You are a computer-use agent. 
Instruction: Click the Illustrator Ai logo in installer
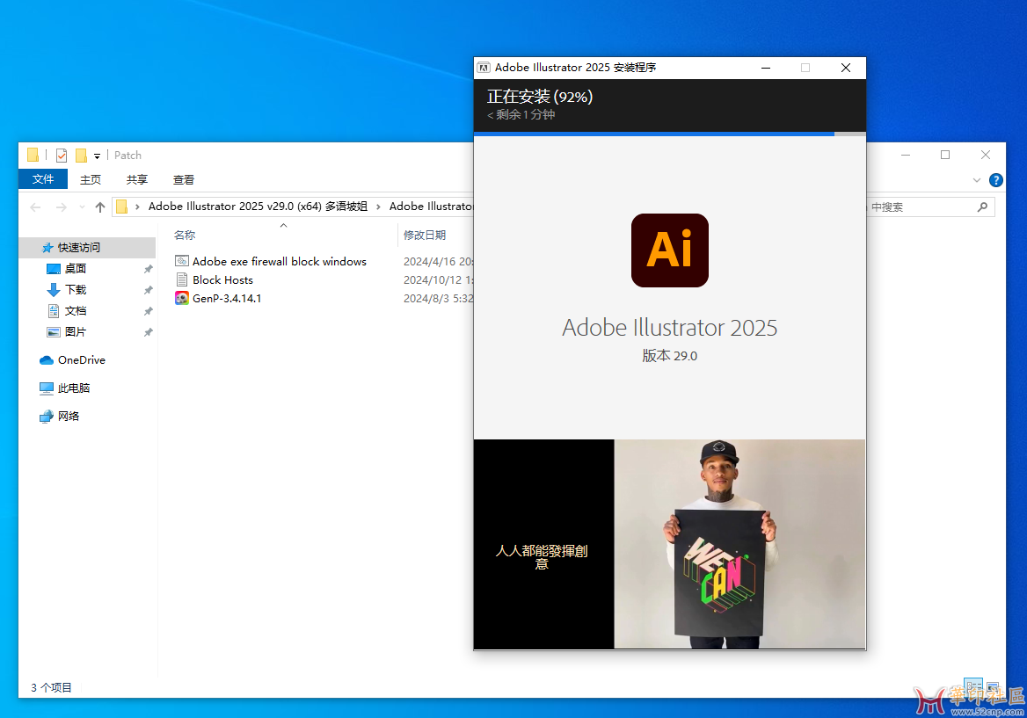[x=669, y=250]
